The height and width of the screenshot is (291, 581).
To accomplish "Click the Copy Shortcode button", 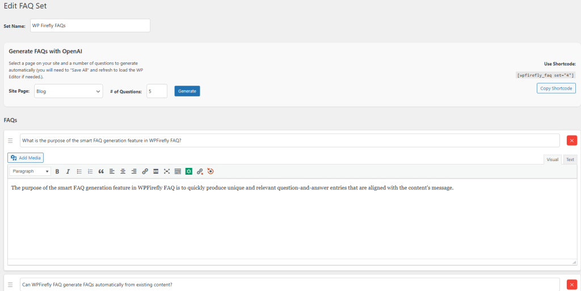I will pyautogui.click(x=556, y=88).
